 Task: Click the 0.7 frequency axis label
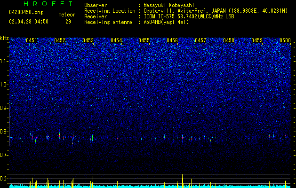click(x=4, y=155)
